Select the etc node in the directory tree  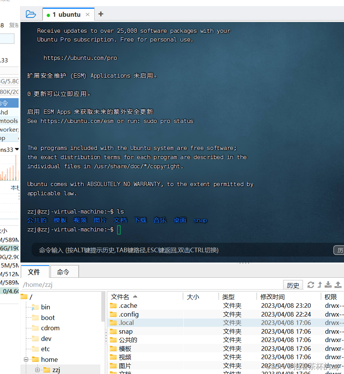coord(45,349)
